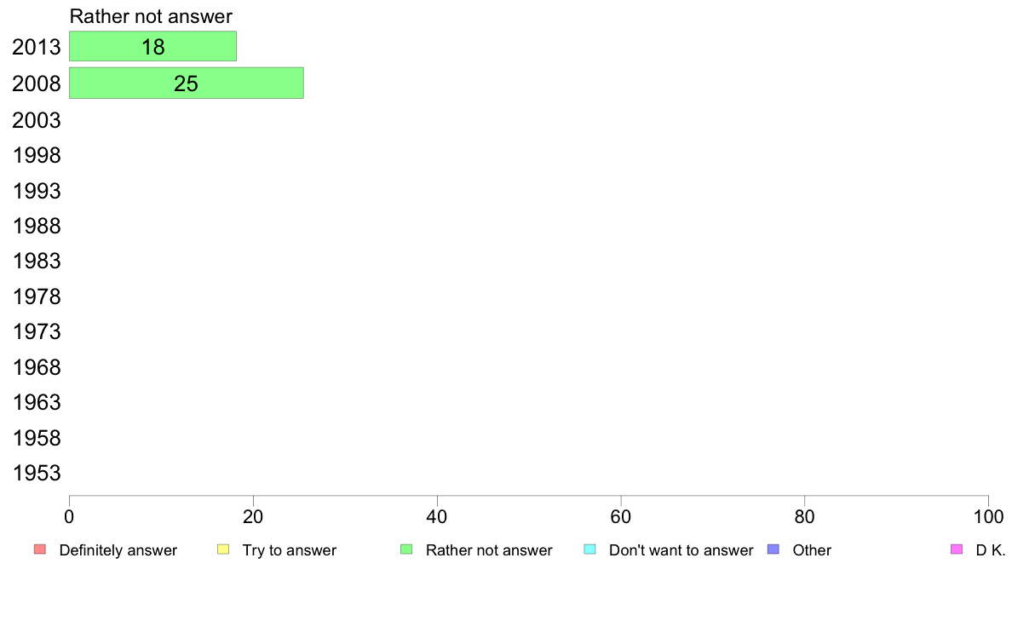This screenshot has width=1012, height=627.
Task: Select the 2008 bar showing 25
Action: [187, 83]
